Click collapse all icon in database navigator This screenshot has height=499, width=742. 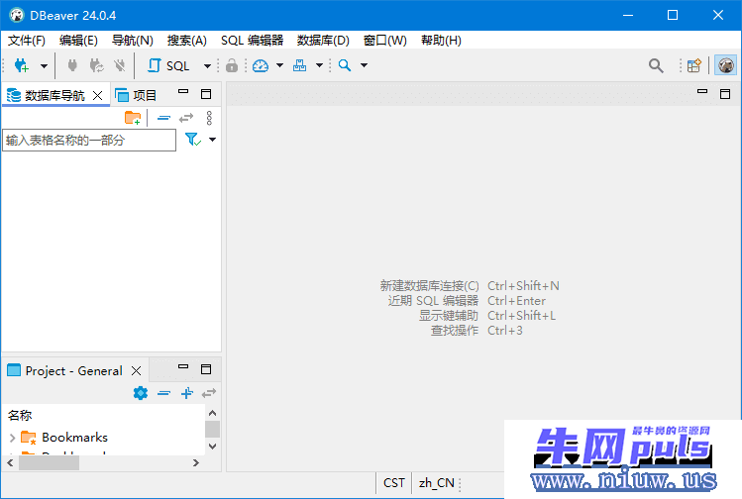tap(163, 118)
